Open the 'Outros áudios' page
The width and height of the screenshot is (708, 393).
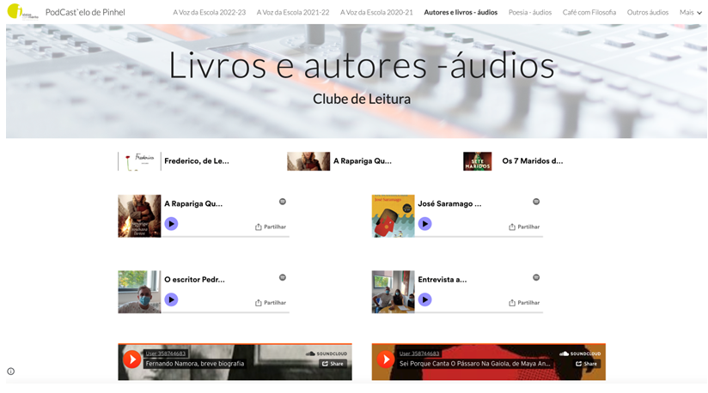click(647, 13)
